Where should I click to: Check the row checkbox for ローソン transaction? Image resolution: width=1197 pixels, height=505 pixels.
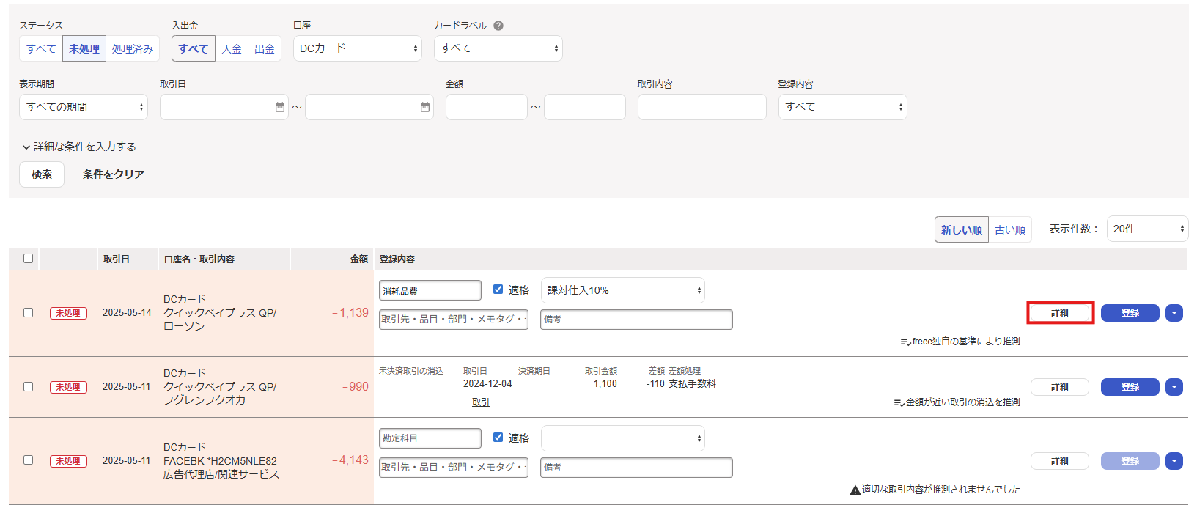[28, 313]
